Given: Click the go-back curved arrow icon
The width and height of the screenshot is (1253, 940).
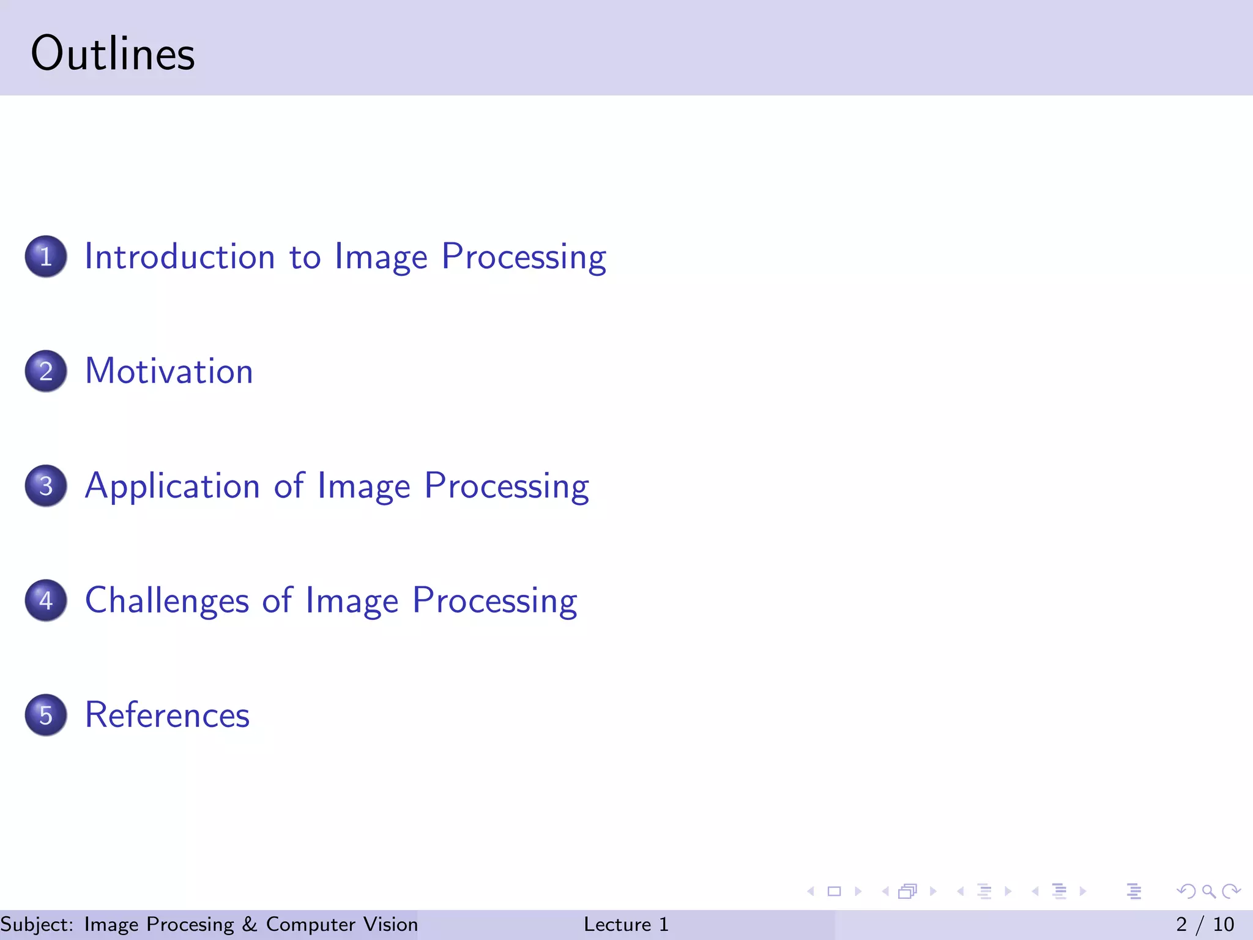Looking at the screenshot, I should [x=1186, y=892].
